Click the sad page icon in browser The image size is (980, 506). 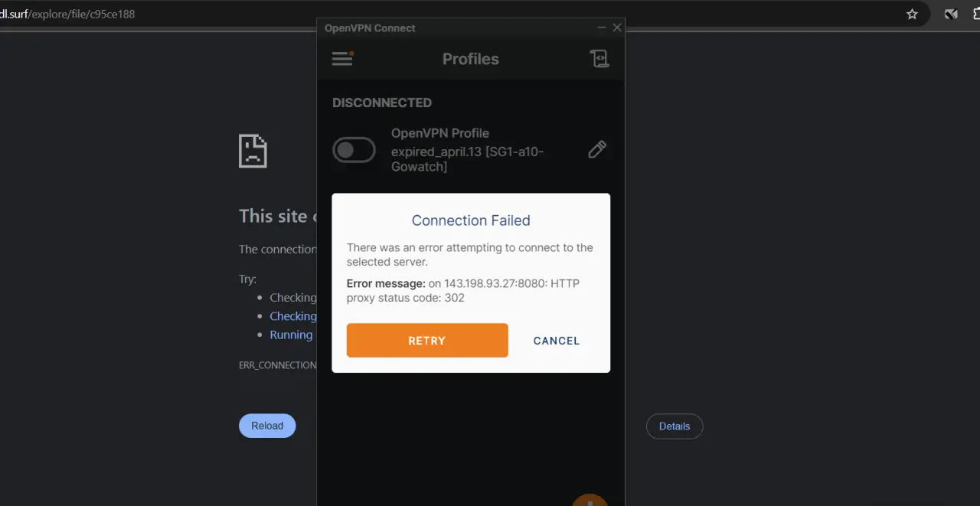coord(253,151)
